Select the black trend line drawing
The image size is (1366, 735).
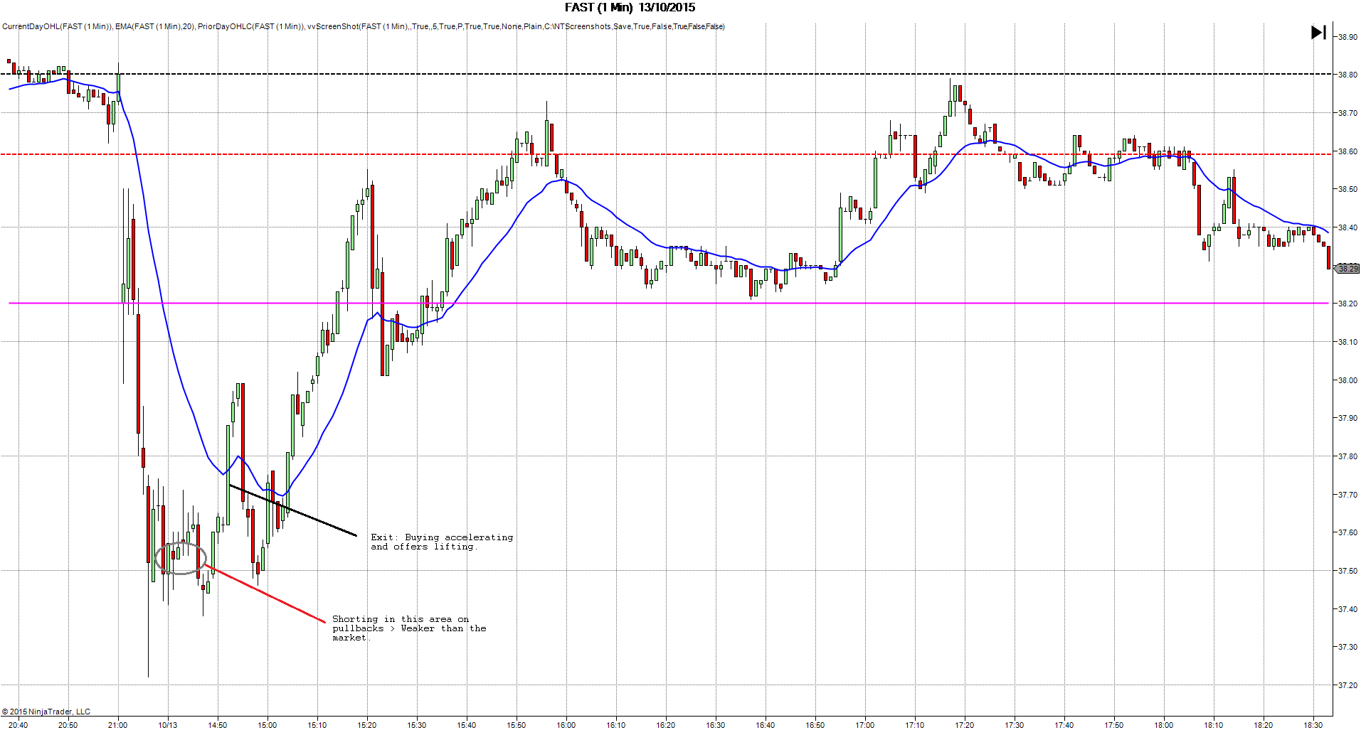tap(292, 510)
